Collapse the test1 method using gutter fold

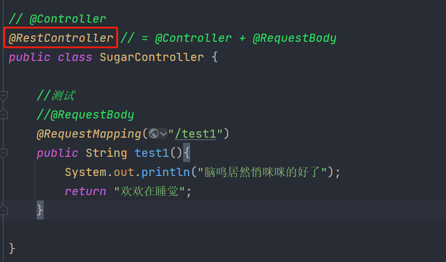click(x=3, y=153)
